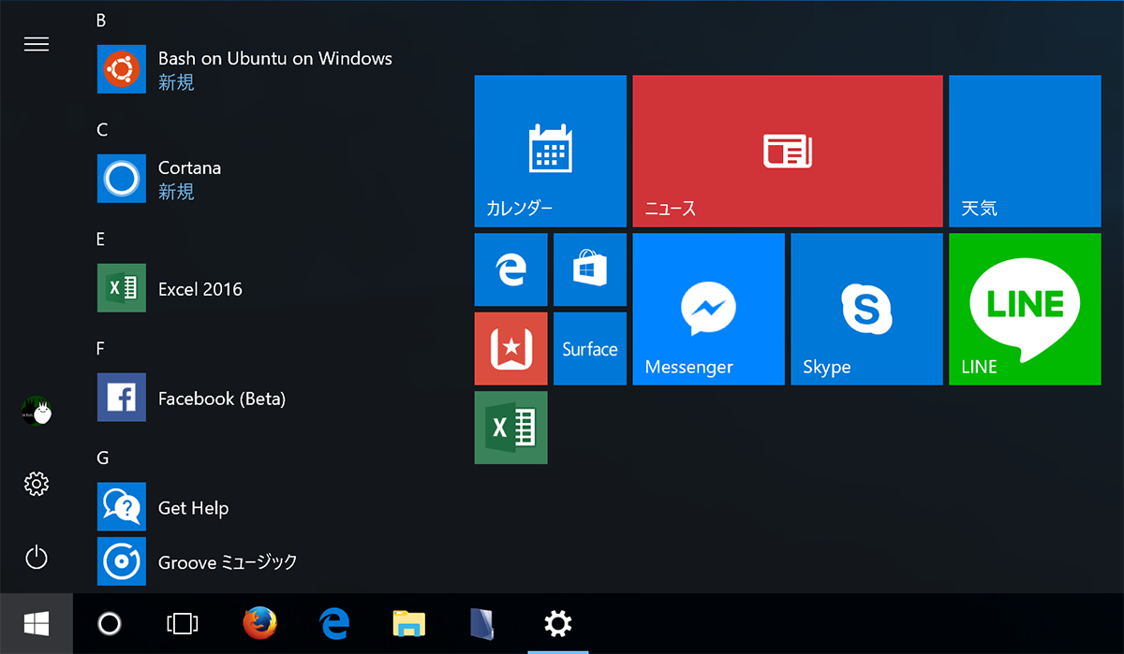Open the Get Help app
This screenshot has width=1124, height=654.
(x=163, y=507)
